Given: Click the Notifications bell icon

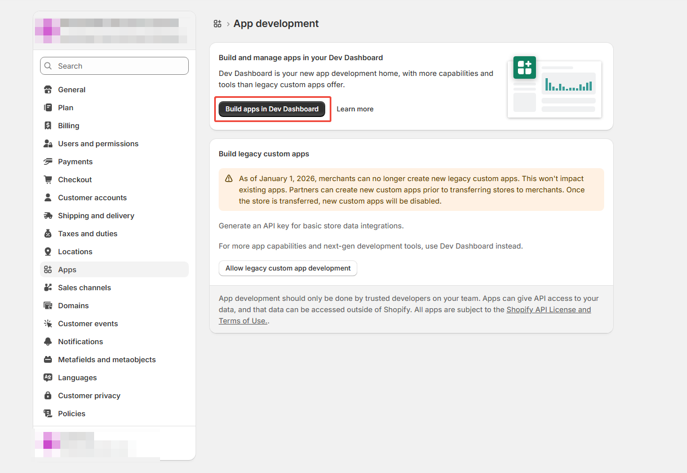Looking at the screenshot, I should point(48,341).
